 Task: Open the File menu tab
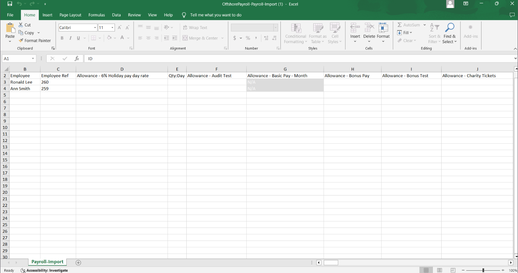pyautogui.click(x=10, y=15)
